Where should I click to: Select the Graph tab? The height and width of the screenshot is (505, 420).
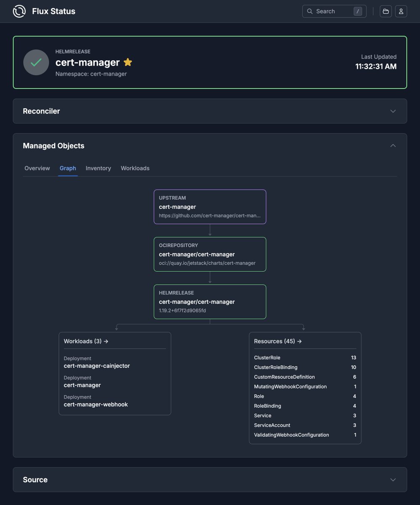pos(68,168)
